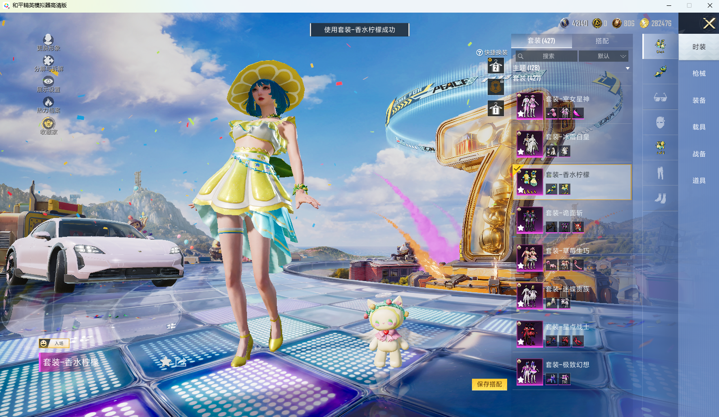Click the 套装-迷蝶贵族 name text

(x=568, y=289)
